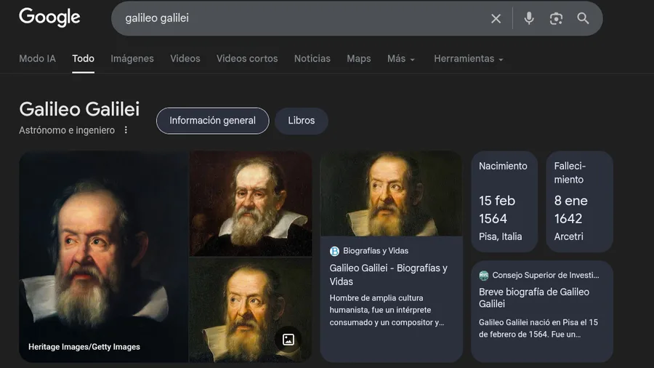Screen dimensions: 654x368
Task: Click the image gallery icon on the portrait
Action: 288,340
